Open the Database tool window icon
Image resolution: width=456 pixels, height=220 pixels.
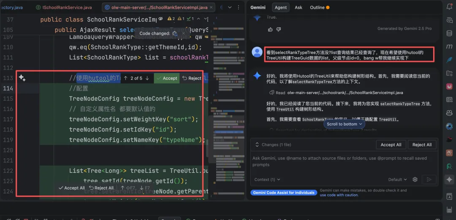449,33
